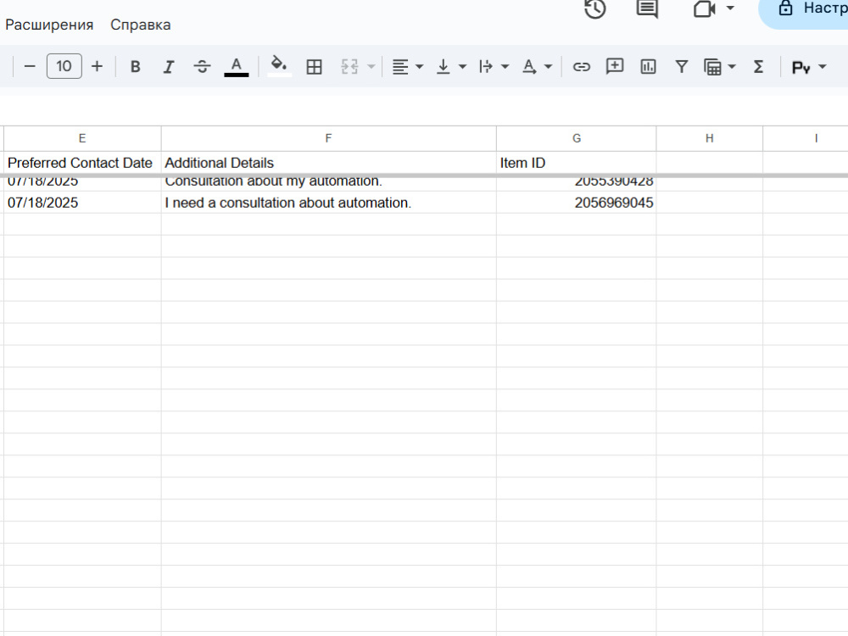The width and height of the screenshot is (848, 636).
Task: Click the font size field showing 10
Action: [64, 66]
